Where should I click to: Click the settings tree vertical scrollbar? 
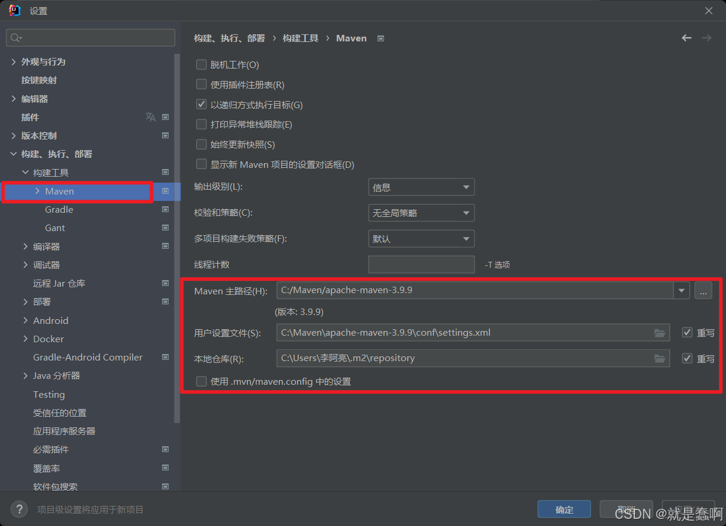177,238
